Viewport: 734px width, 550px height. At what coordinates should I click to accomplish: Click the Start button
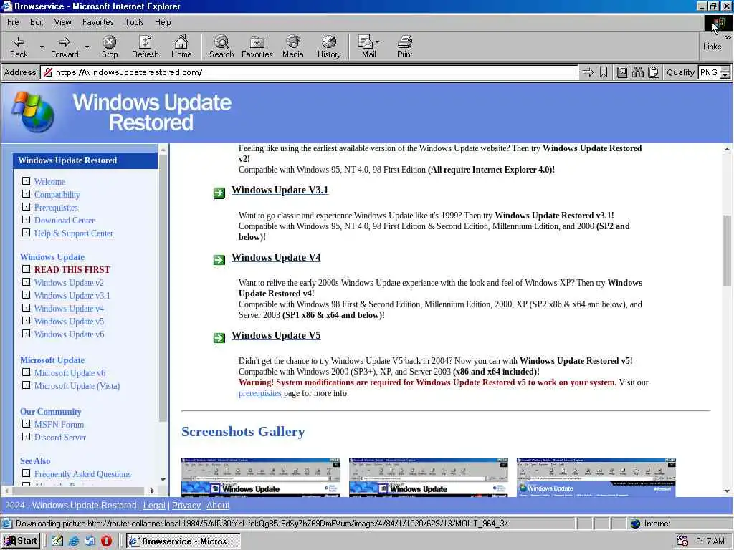(x=21, y=541)
